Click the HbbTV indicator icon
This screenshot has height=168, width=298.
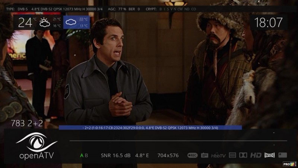point(219,155)
